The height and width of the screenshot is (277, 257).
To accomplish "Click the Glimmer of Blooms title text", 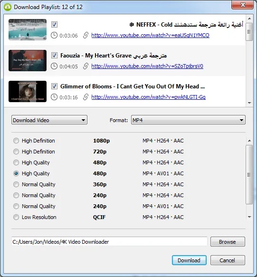I will point(133,86).
